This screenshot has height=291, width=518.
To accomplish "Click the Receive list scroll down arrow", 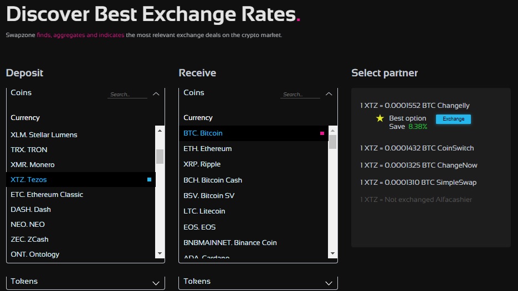I will [x=332, y=253].
